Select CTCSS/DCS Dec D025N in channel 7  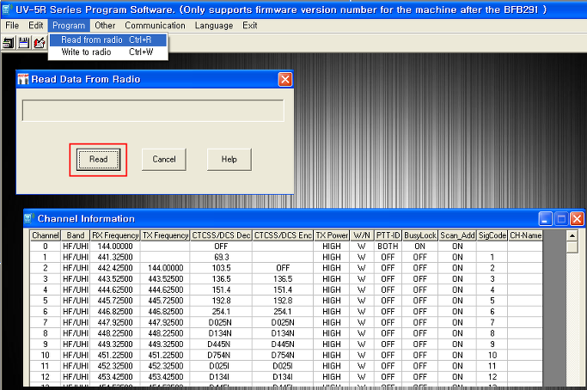click(221, 322)
